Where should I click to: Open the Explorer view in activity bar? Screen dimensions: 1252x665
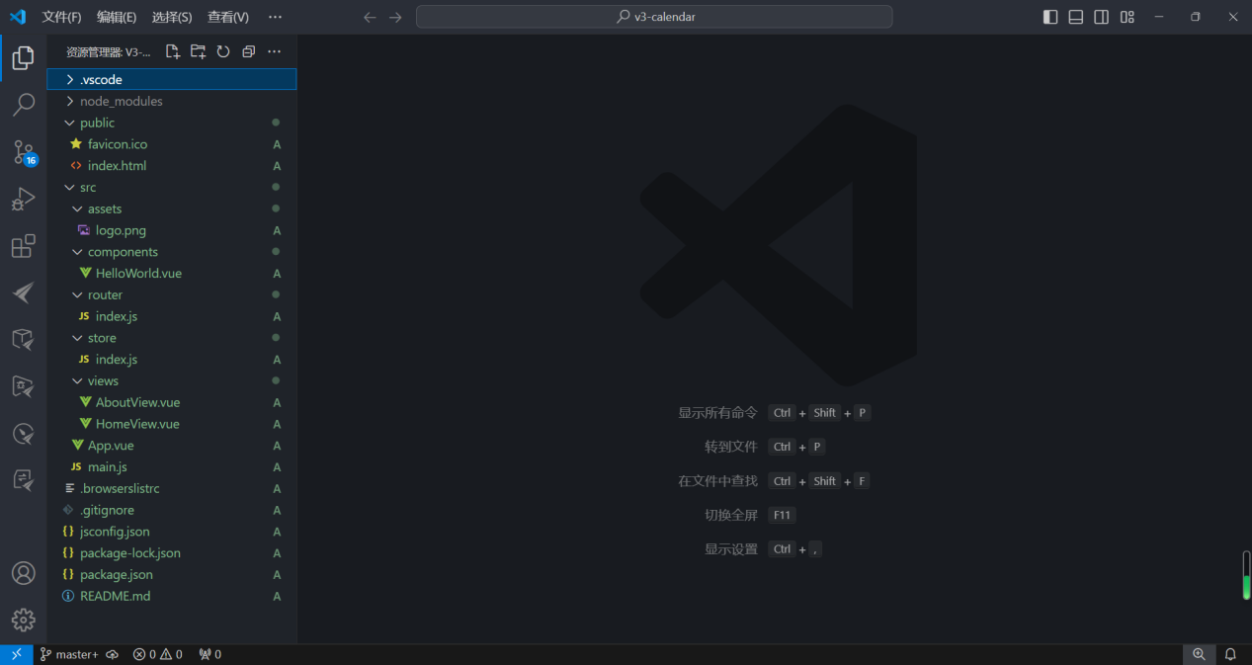(x=23, y=58)
